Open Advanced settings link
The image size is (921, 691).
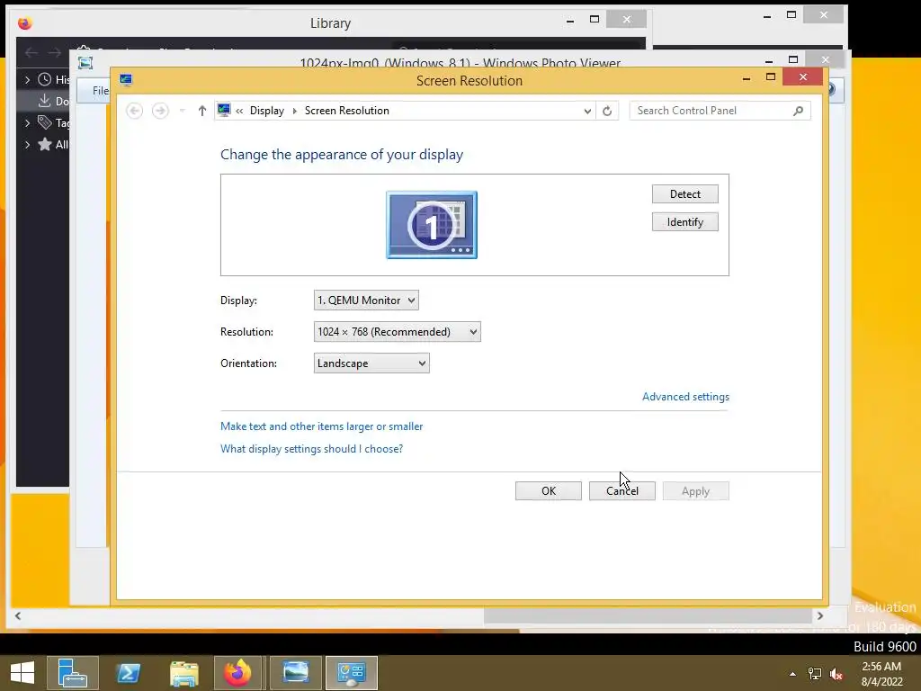click(x=685, y=397)
